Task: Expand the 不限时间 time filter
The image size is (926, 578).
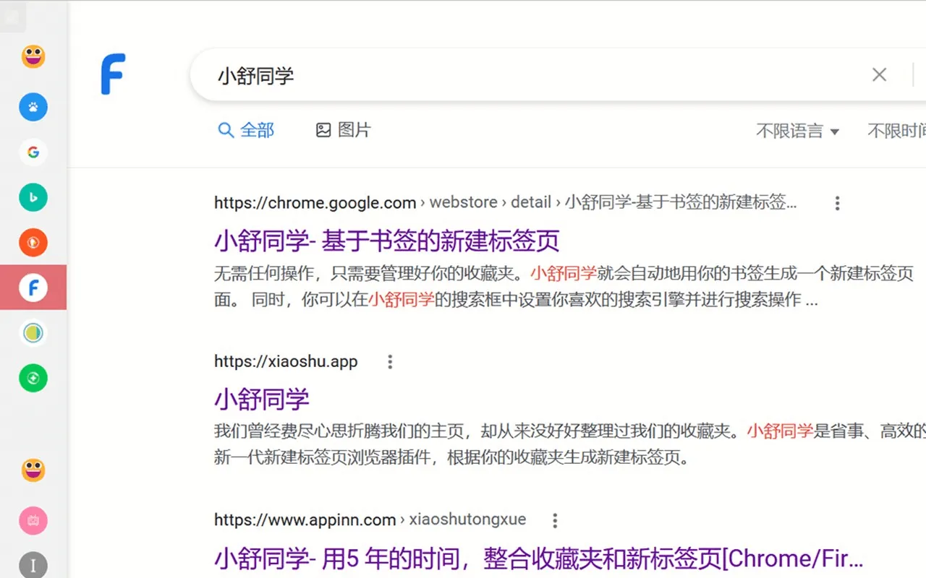Action: 897,131
